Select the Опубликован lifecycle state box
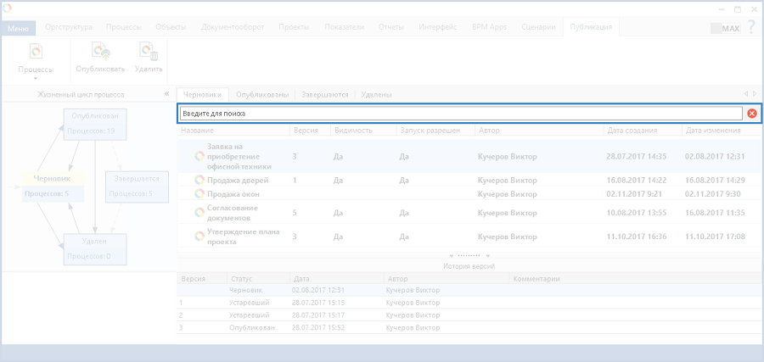The height and width of the screenshot is (362, 764). tap(95, 124)
